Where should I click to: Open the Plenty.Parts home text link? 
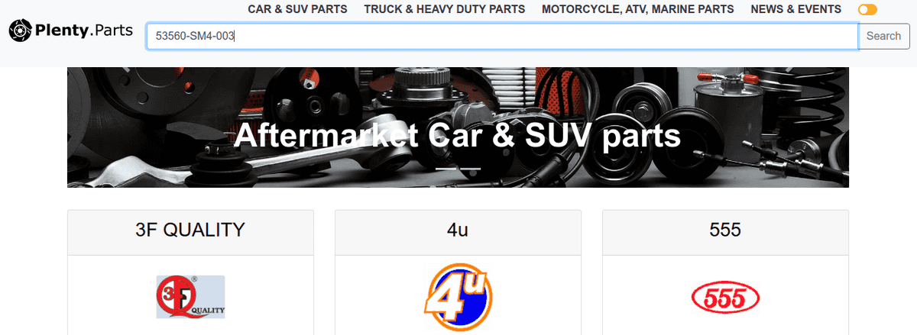coord(83,31)
